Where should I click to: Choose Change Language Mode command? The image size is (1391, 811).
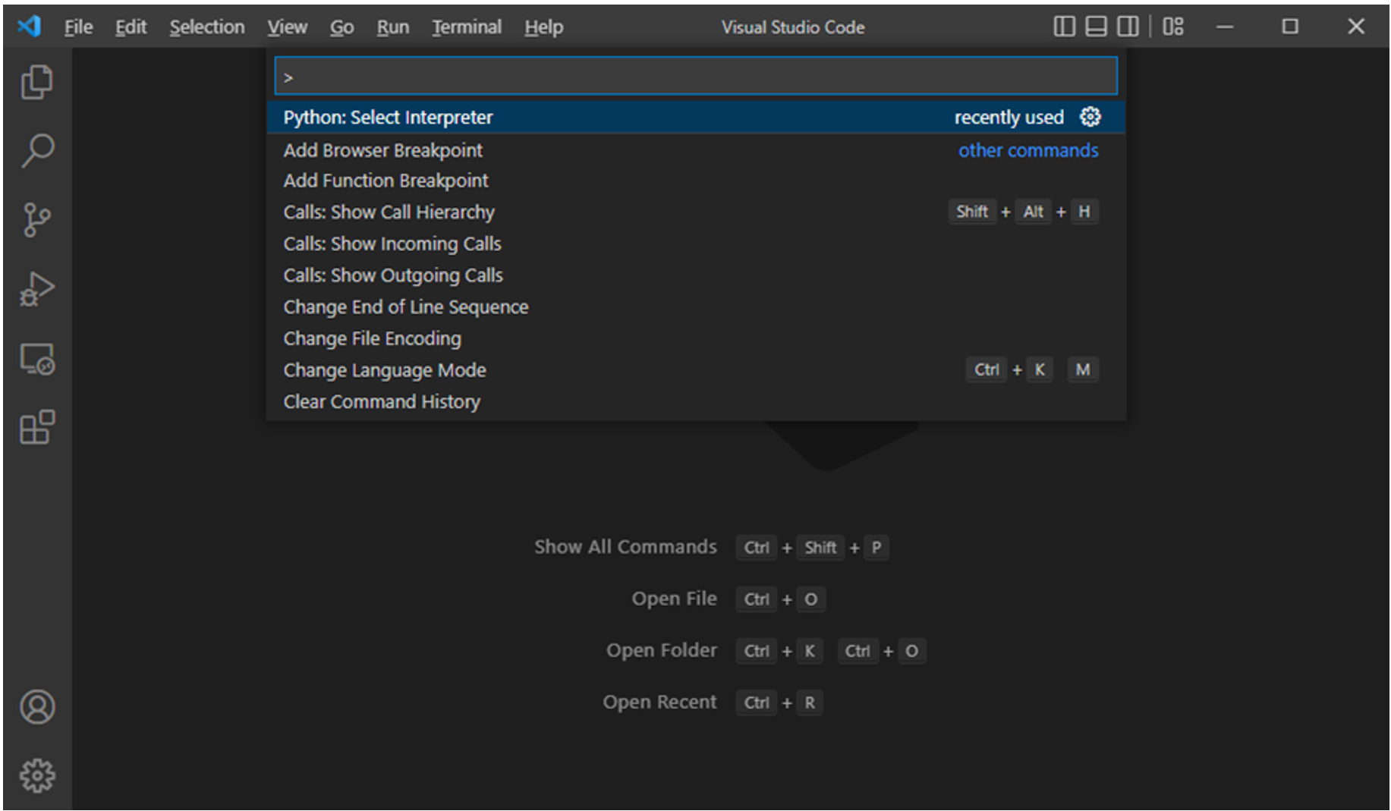pos(385,370)
